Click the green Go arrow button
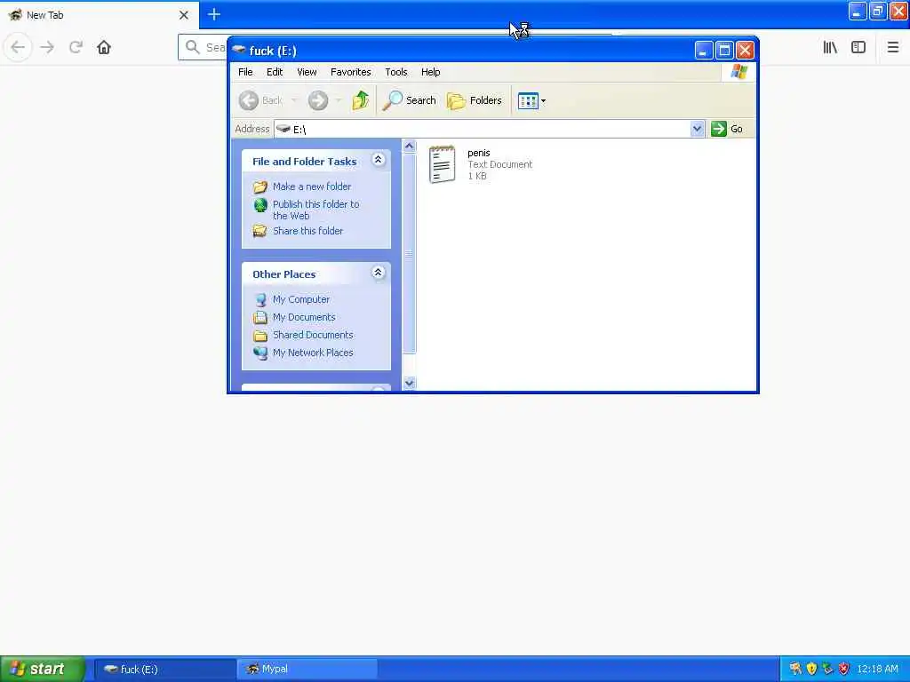 click(x=718, y=129)
